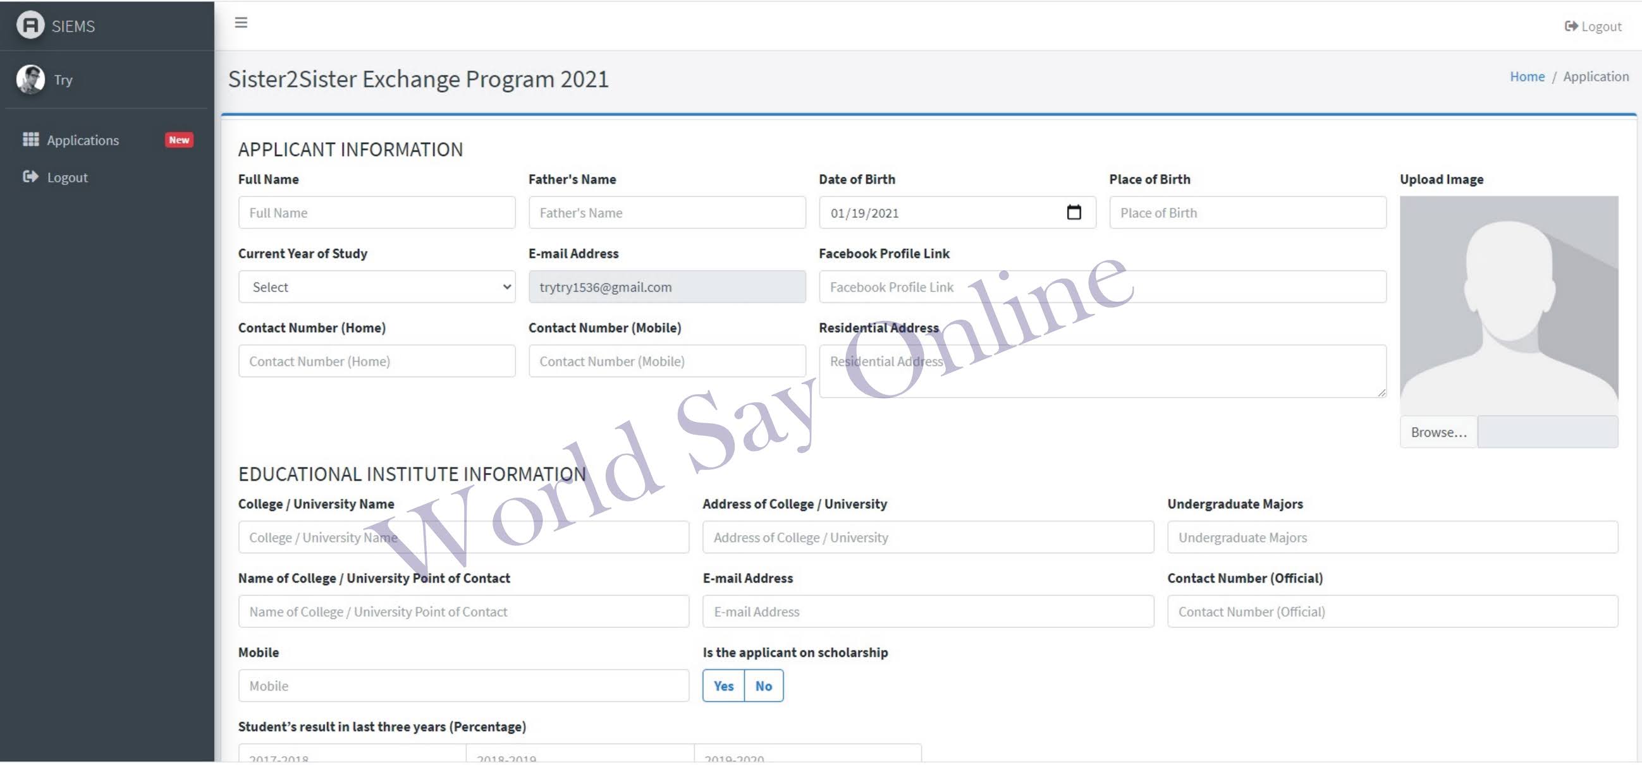Click the Residential Address text area
The image size is (1642, 765).
point(1102,372)
